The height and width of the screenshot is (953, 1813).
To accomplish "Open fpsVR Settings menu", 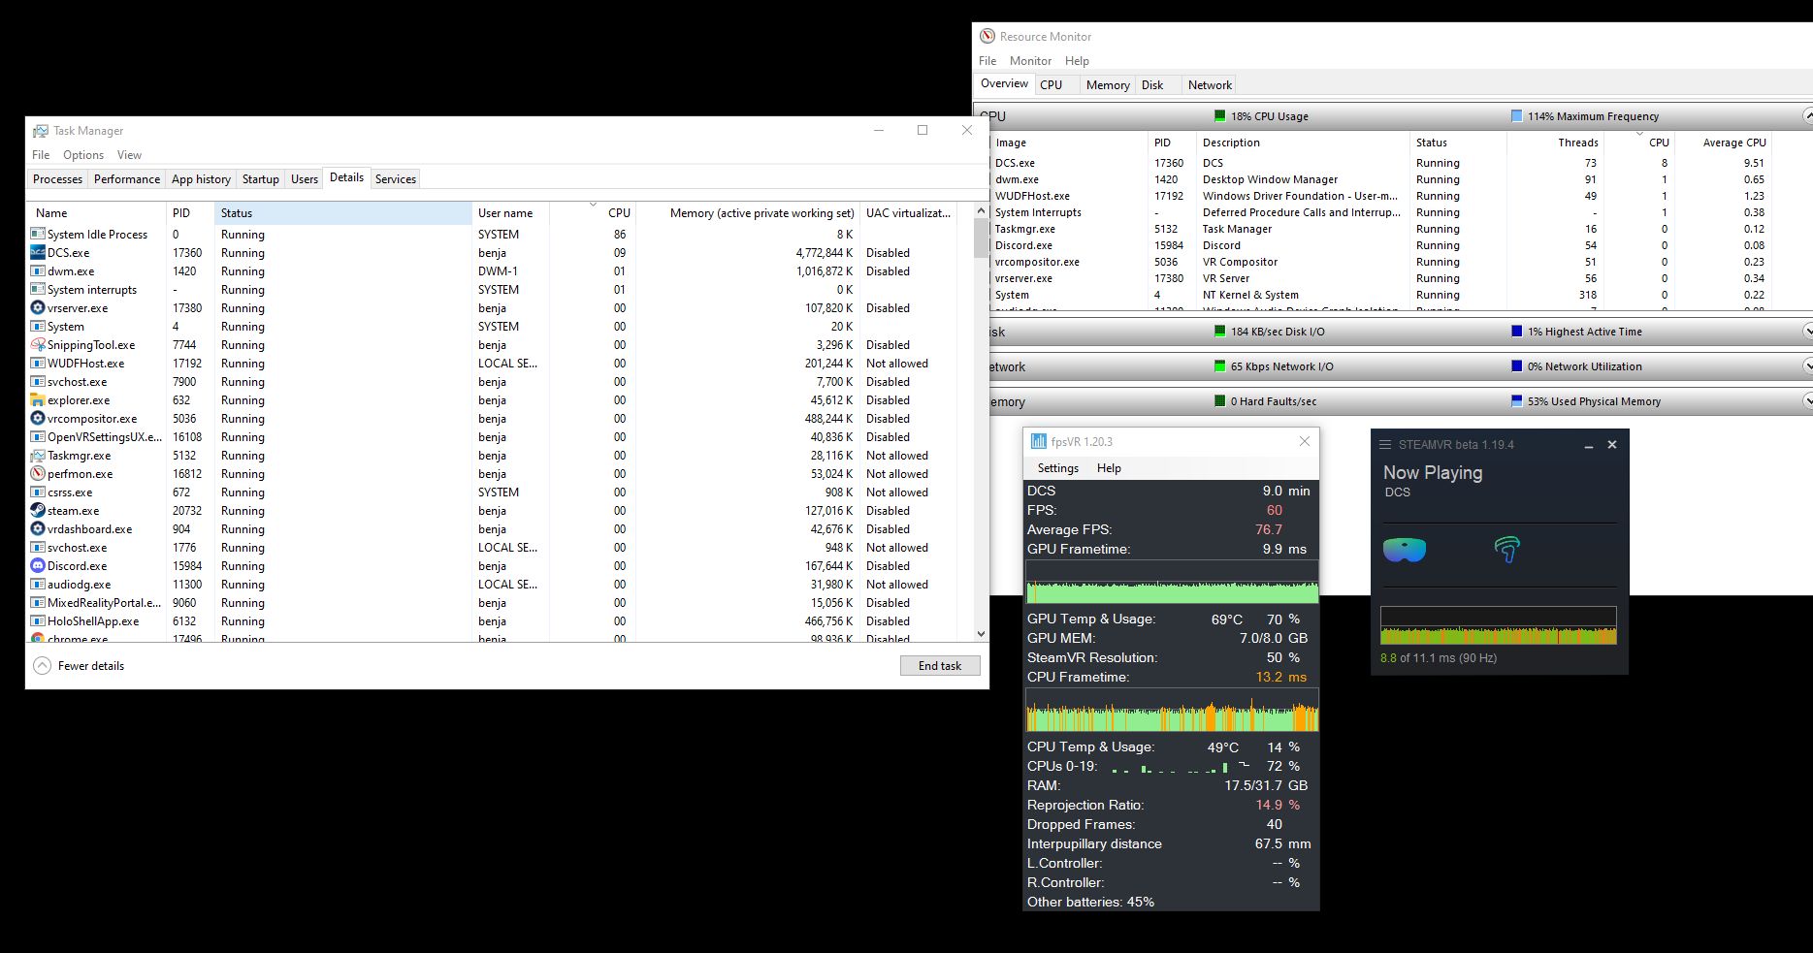I will (1057, 468).
